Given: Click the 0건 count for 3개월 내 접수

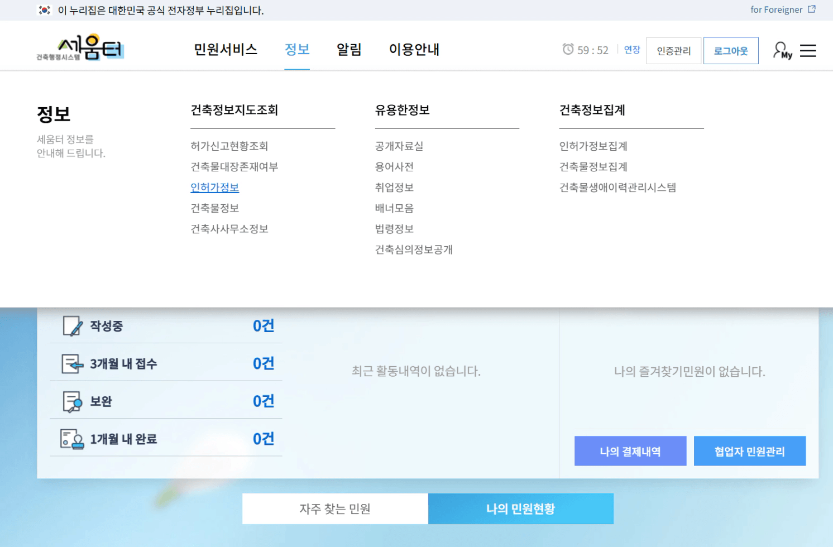Looking at the screenshot, I should click(x=264, y=364).
